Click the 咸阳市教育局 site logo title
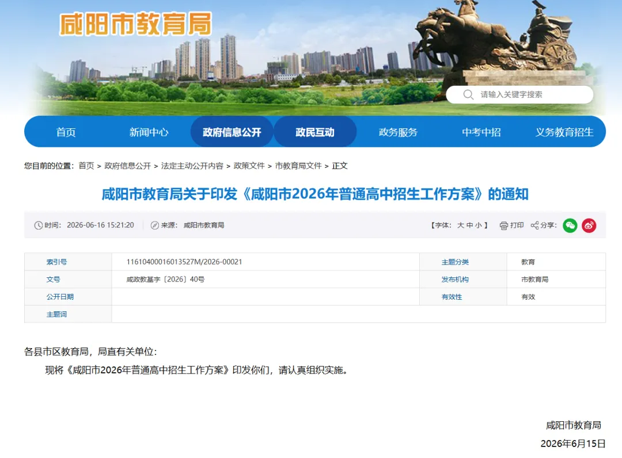Image resolution: width=622 pixels, height=458 pixels. tap(136, 24)
